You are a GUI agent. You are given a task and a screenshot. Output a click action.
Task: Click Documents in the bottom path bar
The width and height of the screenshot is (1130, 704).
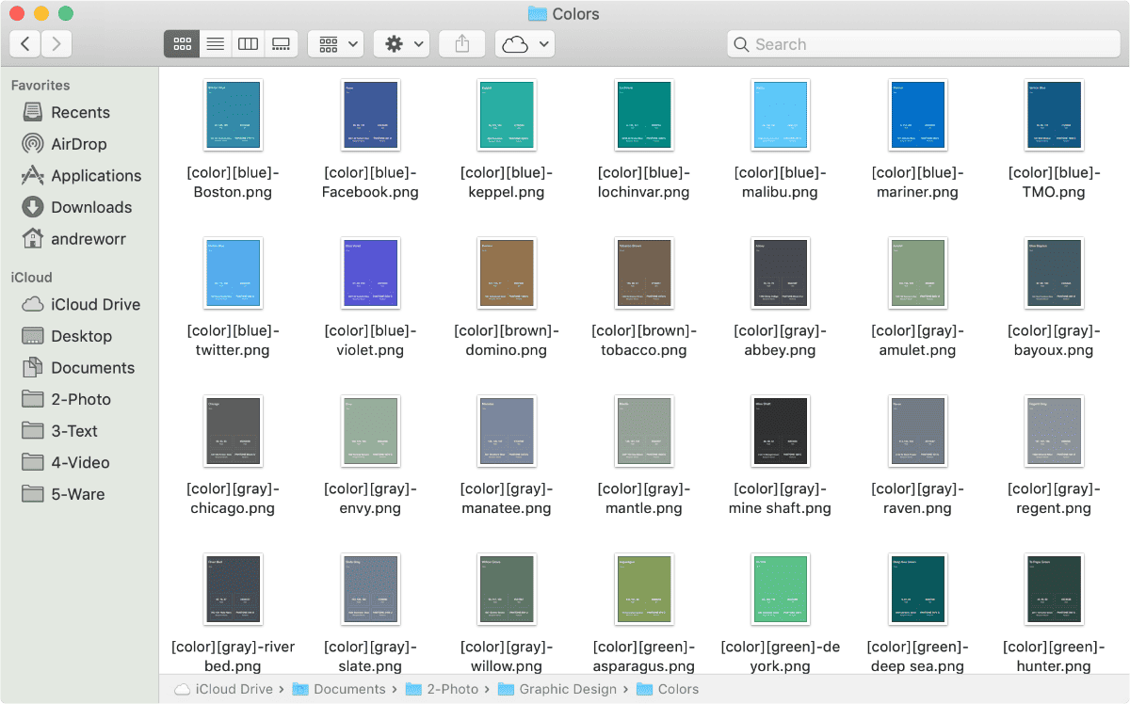[349, 689]
